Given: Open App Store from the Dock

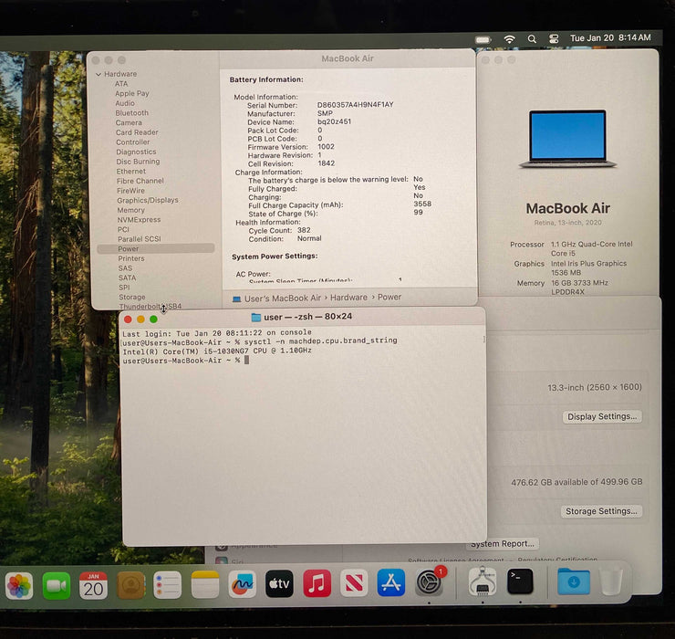Looking at the screenshot, I should click(x=391, y=582).
